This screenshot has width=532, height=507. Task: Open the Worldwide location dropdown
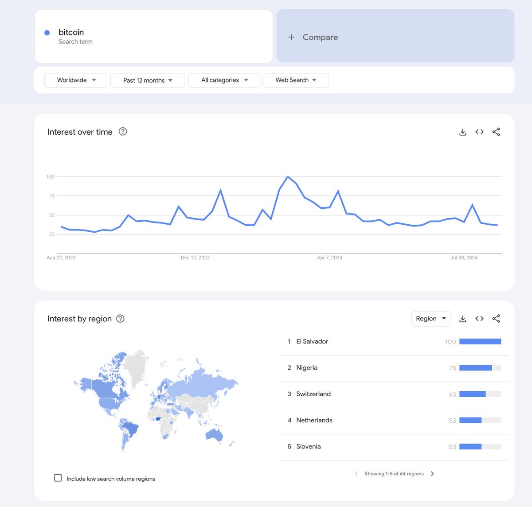(76, 80)
